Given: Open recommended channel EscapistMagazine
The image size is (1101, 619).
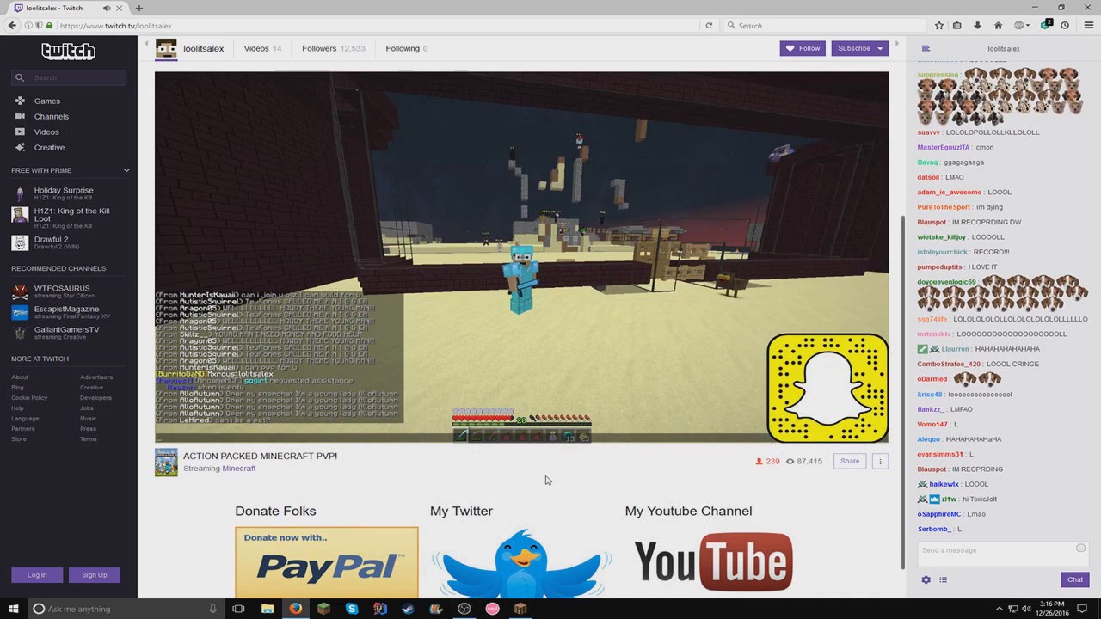Looking at the screenshot, I should [66, 312].
